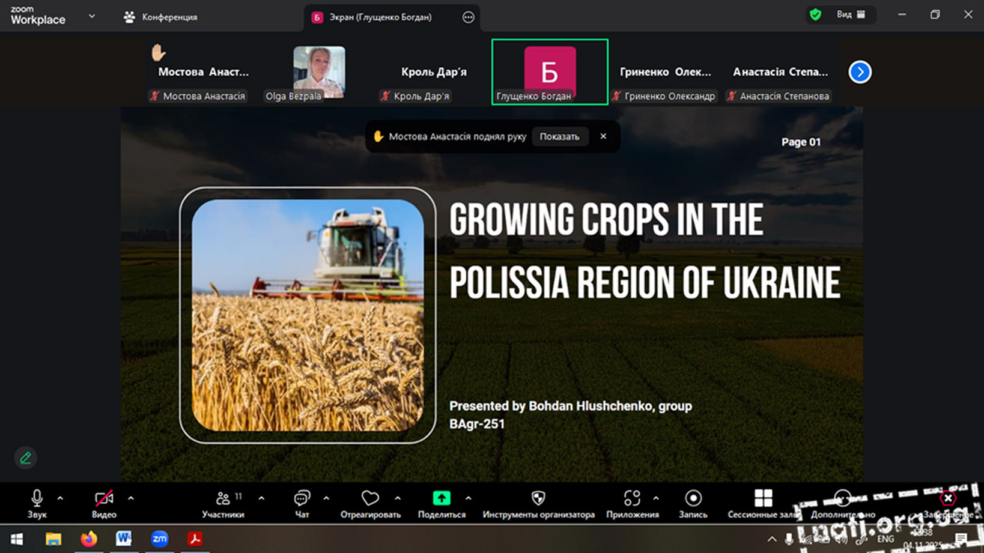
Task: Click the green annotation pencil icon
Action: (25, 458)
